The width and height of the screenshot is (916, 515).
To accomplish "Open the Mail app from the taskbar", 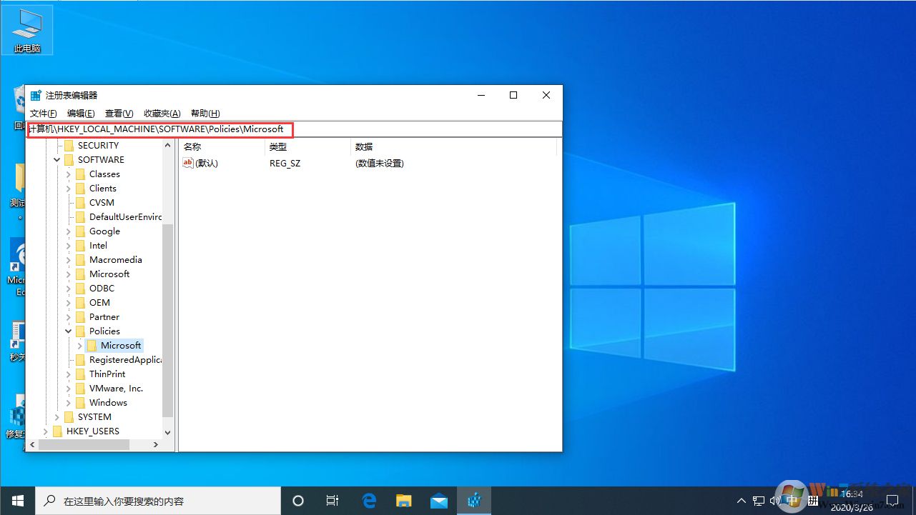I will [x=438, y=500].
